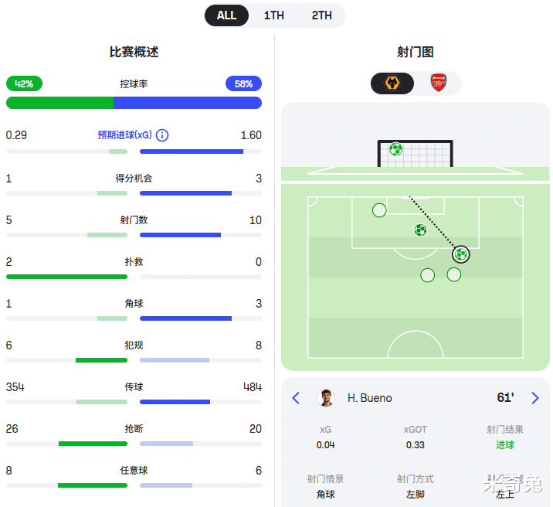This screenshot has width=553, height=507.
Task: Select the highlighted goal shot marker
Action: coord(460,254)
